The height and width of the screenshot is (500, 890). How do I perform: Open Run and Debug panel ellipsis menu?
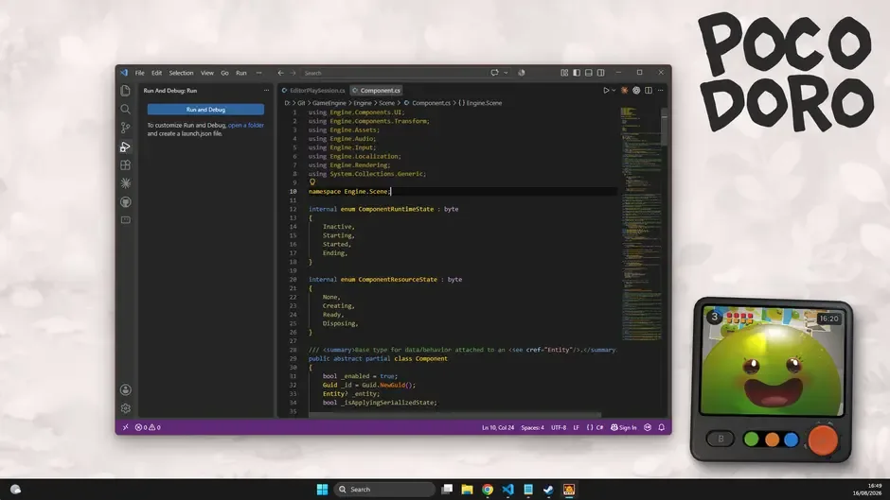click(x=266, y=90)
